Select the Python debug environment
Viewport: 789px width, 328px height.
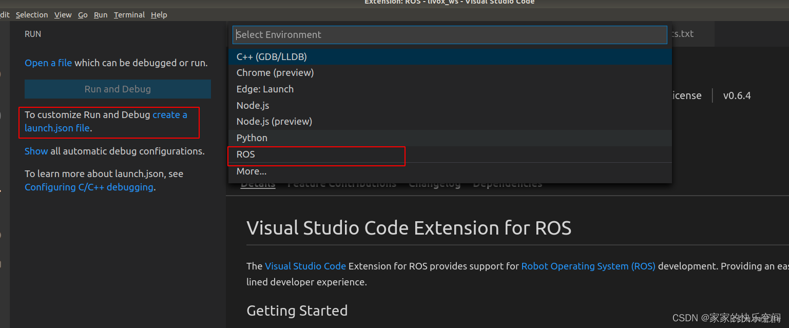[x=252, y=138]
